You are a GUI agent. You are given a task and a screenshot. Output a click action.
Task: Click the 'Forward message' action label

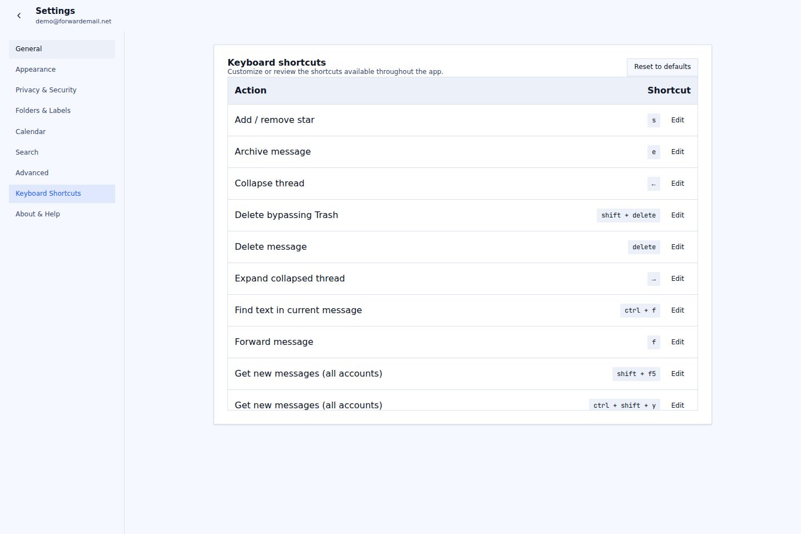274,342
